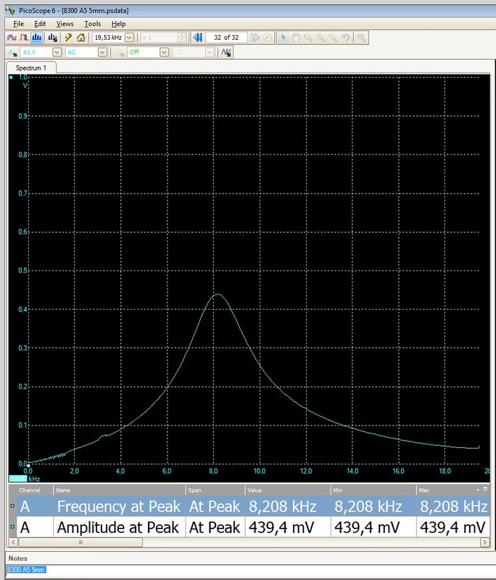
Task: Advance to next buffer with right arrows
Action: click(x=255, y=38)
